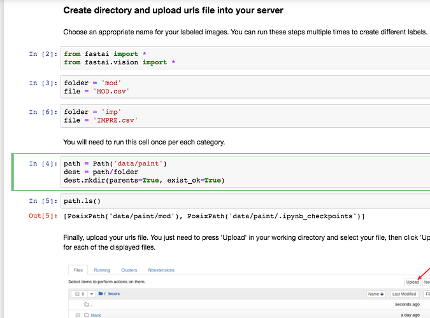Image resolution: width=430 pixels, height=318 pixels.
Task: Click the 'Choose an appropriate name' paragraph
Action: [245, 32]
